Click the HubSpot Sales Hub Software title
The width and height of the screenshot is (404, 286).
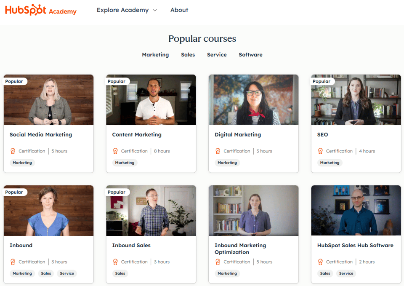[x=355, y=245]
